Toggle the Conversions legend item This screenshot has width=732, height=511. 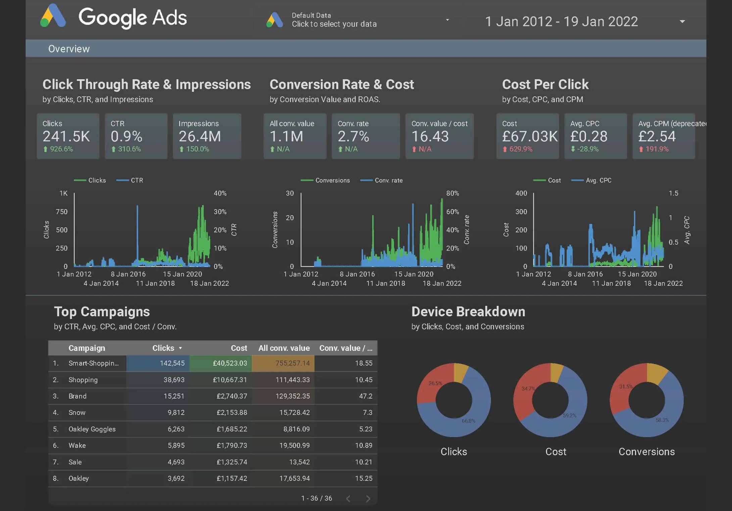pos(325,180)
